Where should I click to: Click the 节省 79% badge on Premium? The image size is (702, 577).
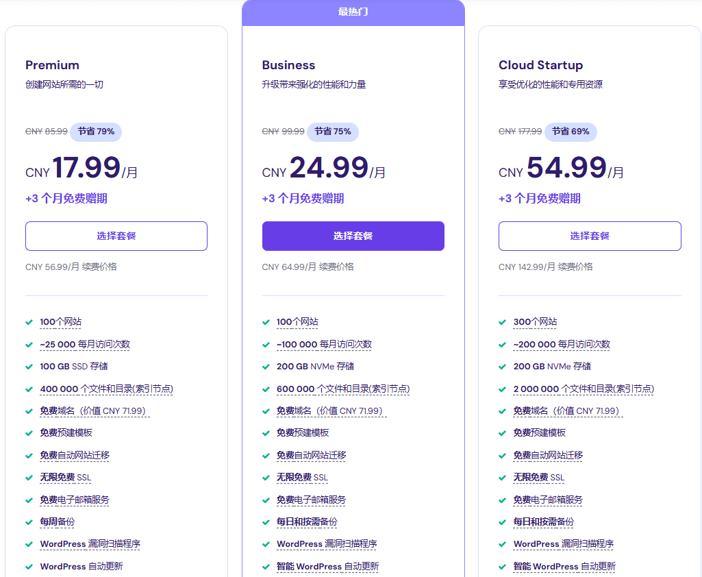pyautogui.click(x=96, y=132)
